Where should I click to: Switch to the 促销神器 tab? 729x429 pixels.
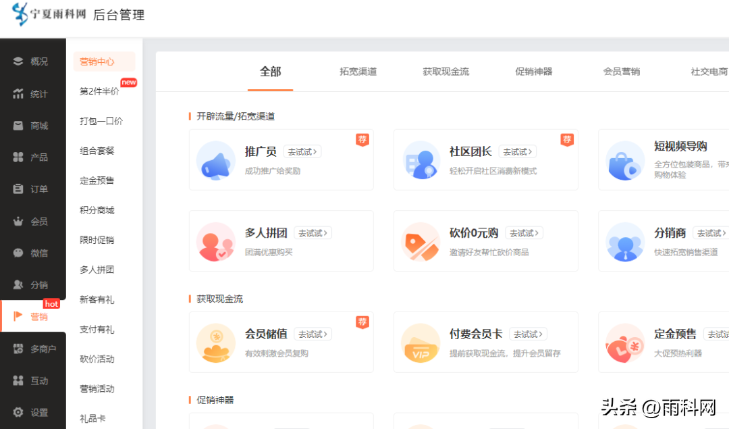click(x=533, y=72)
